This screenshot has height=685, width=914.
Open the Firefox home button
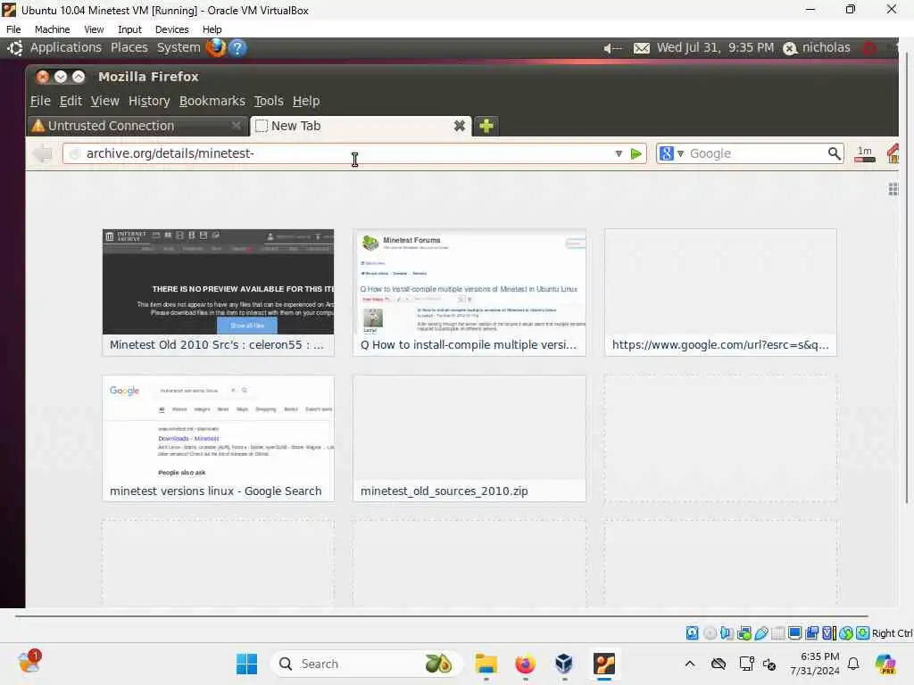892,153
